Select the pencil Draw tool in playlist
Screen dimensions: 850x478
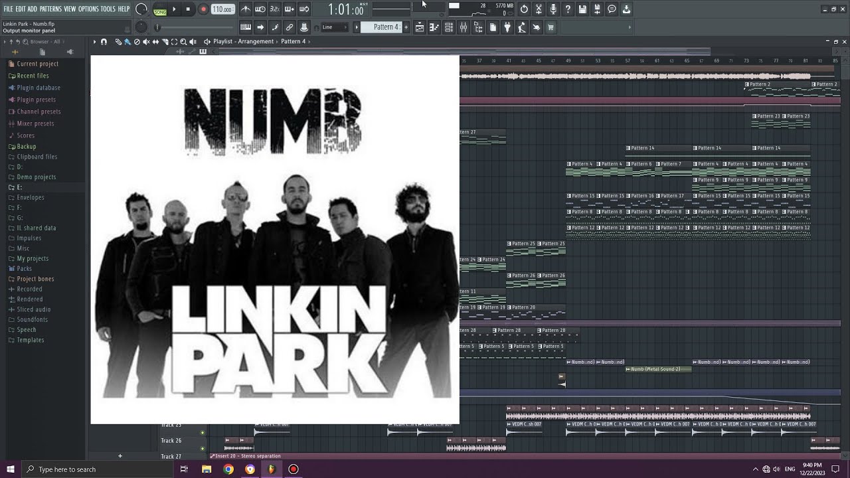[x=118, y=42]
